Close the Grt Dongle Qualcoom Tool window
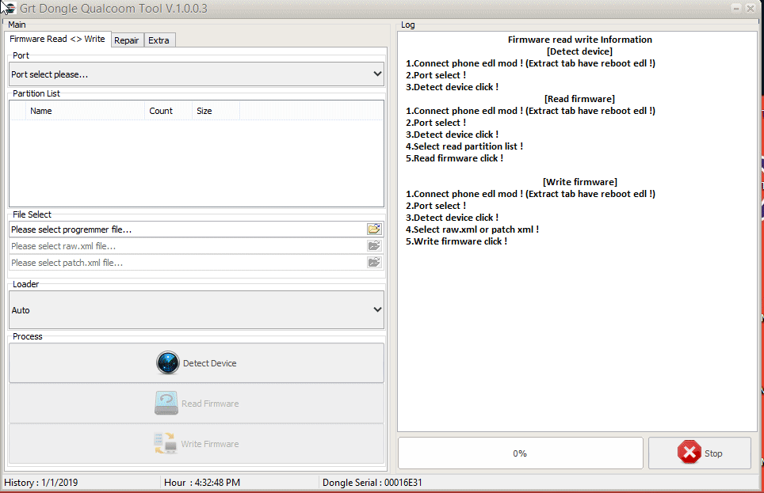This screenshot has width=764, height=493. [x=751, y=8]
